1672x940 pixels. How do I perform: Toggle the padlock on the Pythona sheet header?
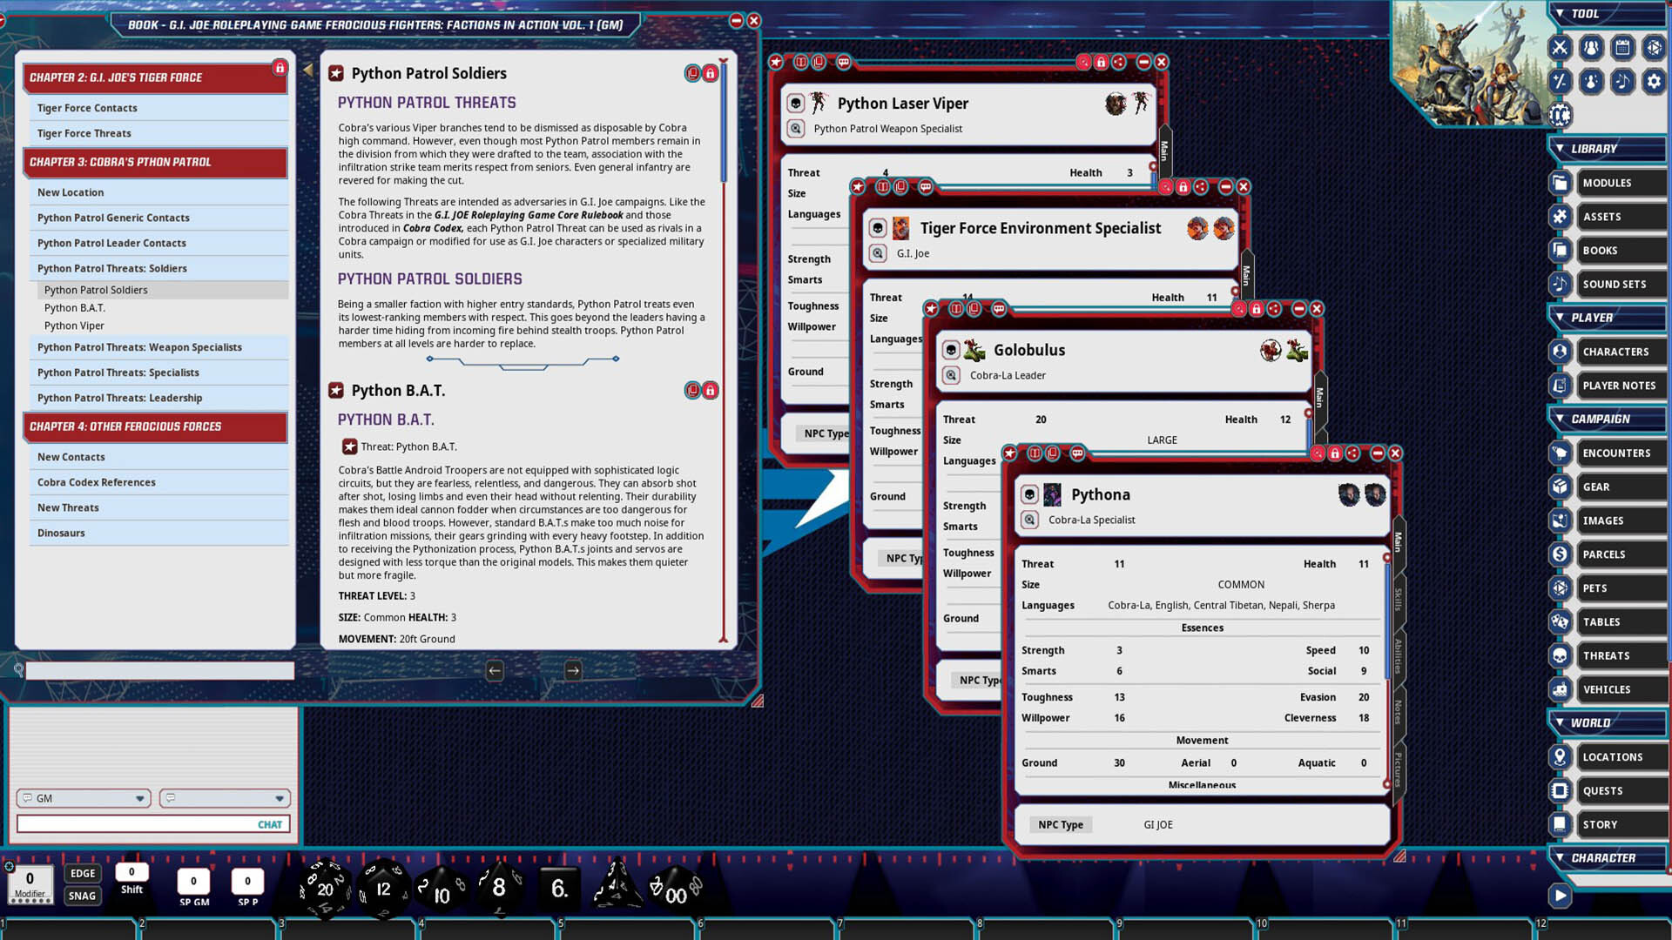click(x=1336, y=453)
